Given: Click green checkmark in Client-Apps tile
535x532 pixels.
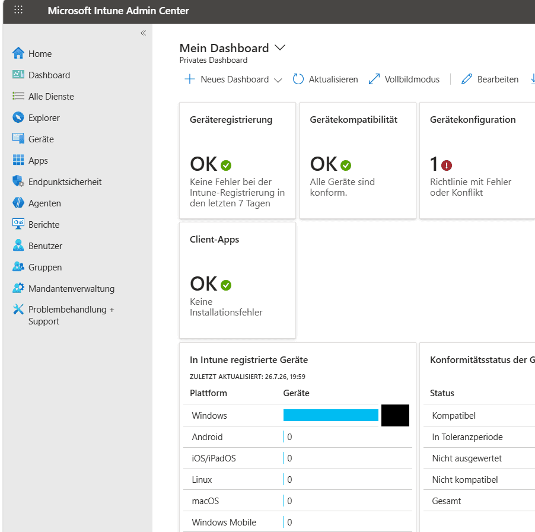Looking at the screenshot, I should click(x=226, y=285).
